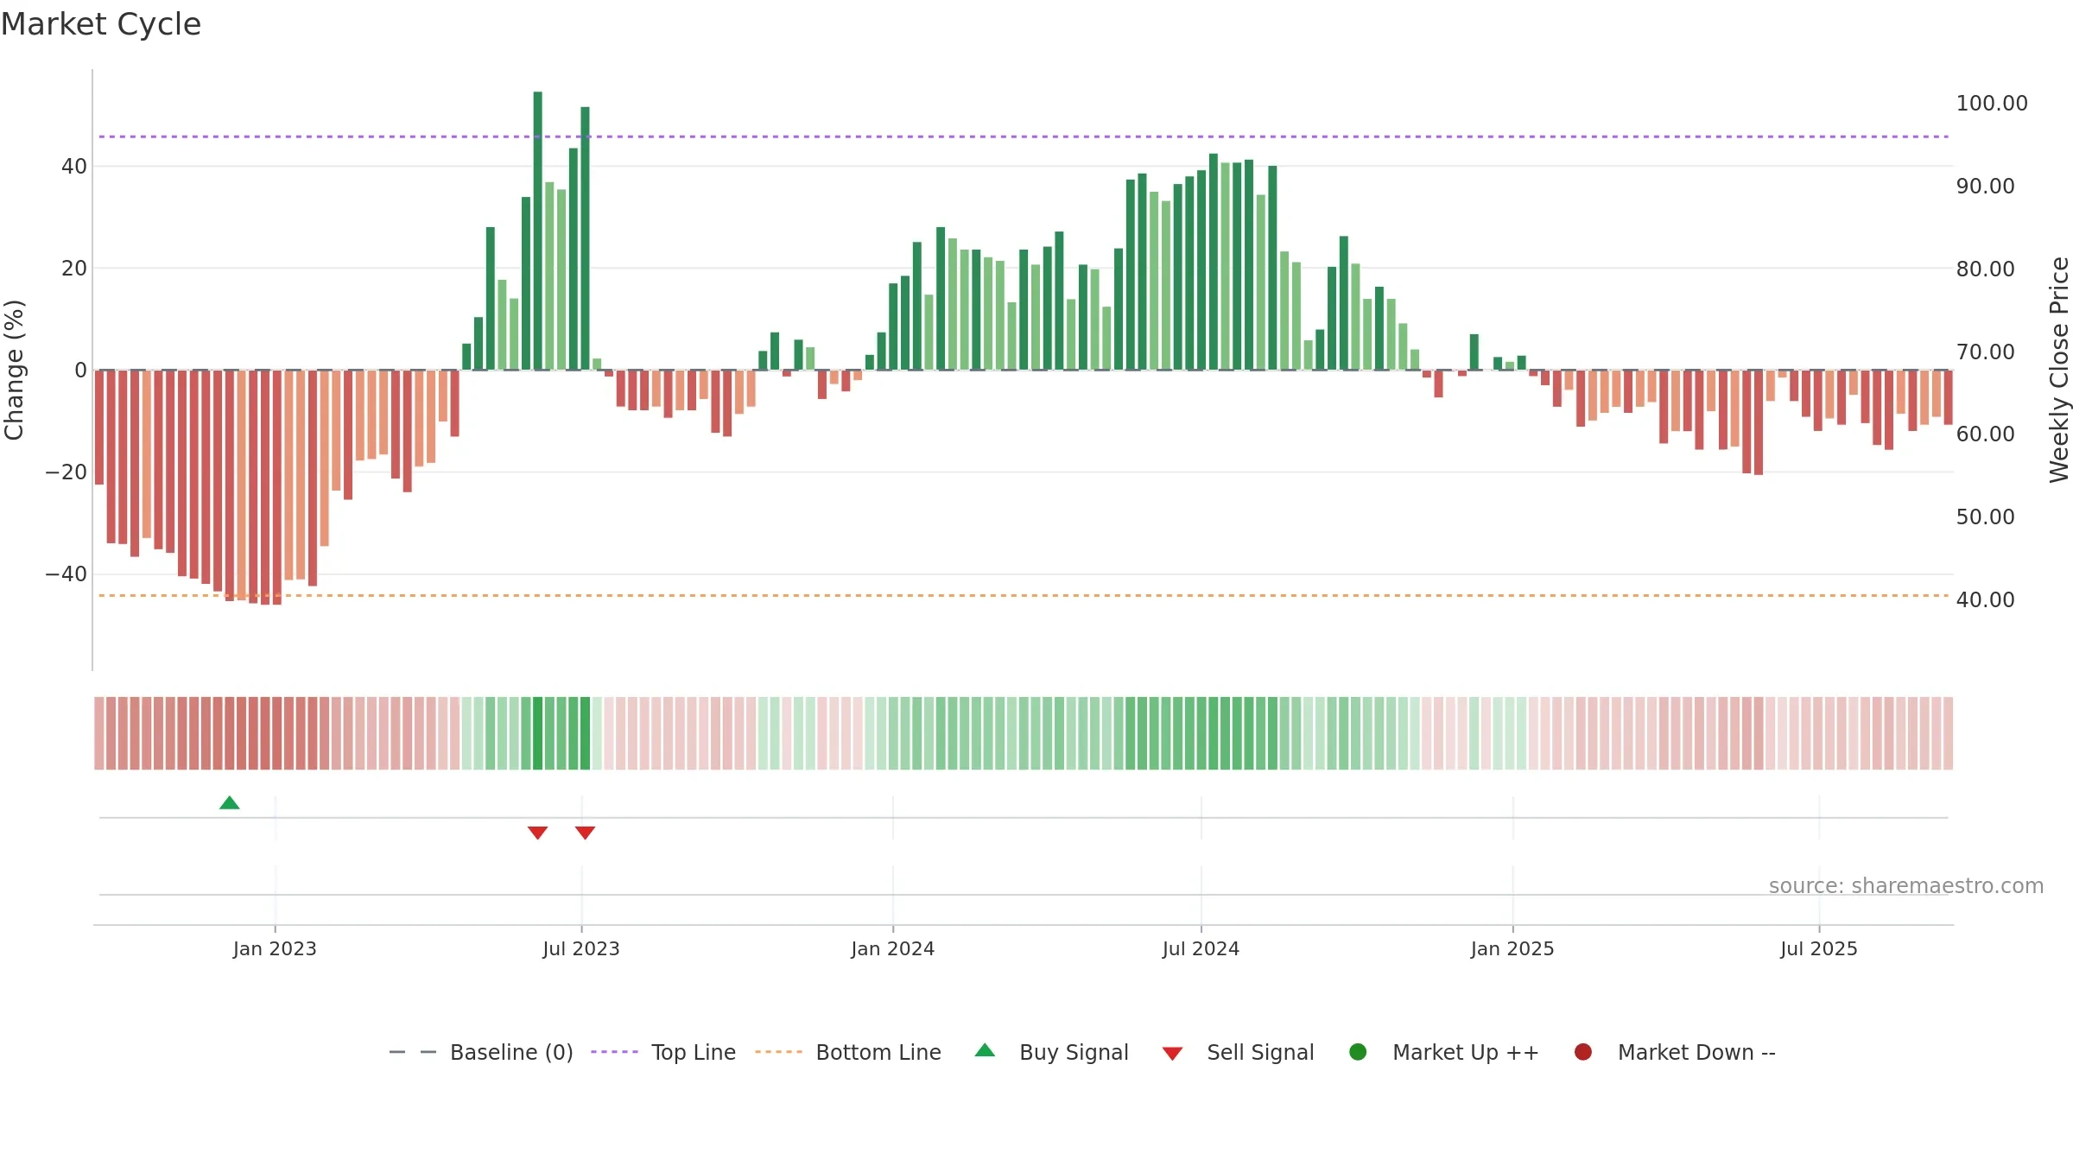Click the 70.00 price tick label
Image resolution: width=2073 pixels, height=1166 pixels.
(x=1986, y=352)
